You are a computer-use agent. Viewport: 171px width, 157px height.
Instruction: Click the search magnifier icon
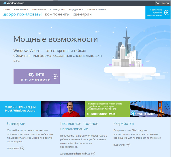(157, 3)
